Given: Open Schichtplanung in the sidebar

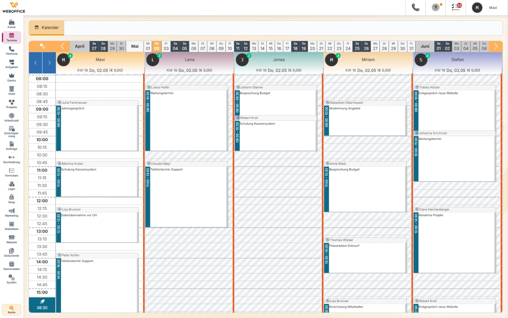Looking at the screenshot, I should point(12,132).
